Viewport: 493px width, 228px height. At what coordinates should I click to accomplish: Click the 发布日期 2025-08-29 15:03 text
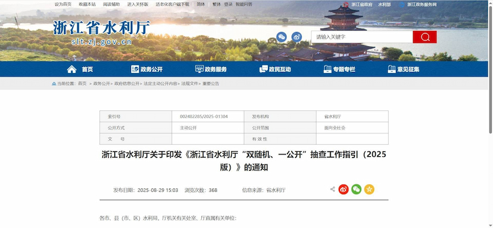[145, 190]
